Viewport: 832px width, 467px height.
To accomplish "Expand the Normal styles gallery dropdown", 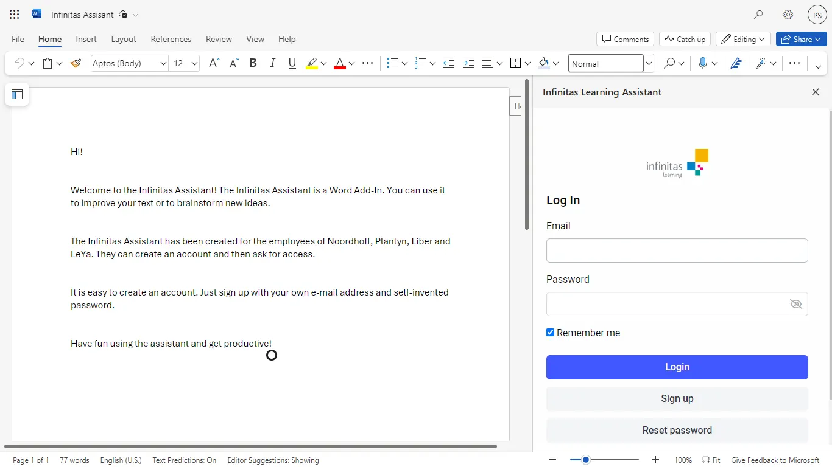I will pyautogui.click(x=649, y=63).
